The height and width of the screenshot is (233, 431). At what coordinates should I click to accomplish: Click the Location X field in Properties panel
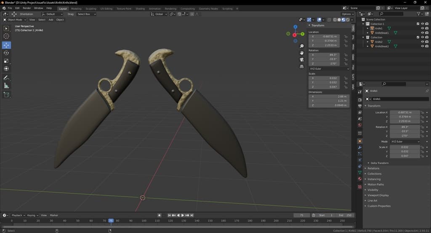[404, 113]
